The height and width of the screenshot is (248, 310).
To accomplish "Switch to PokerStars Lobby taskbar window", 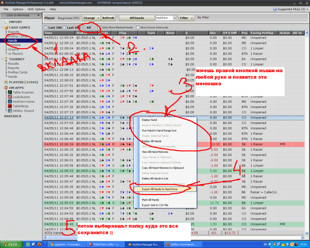I will 105,244.
